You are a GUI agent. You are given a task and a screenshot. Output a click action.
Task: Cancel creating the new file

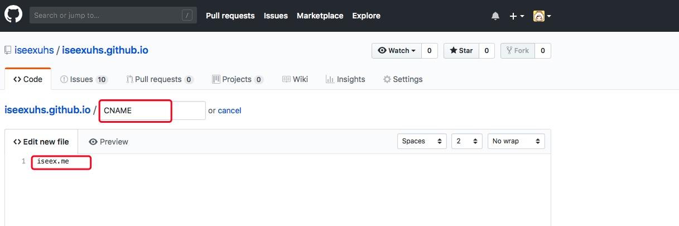(x=229, y=110)
